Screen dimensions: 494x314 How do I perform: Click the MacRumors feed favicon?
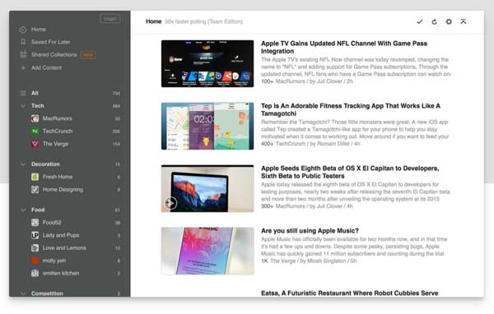(35, 118)
